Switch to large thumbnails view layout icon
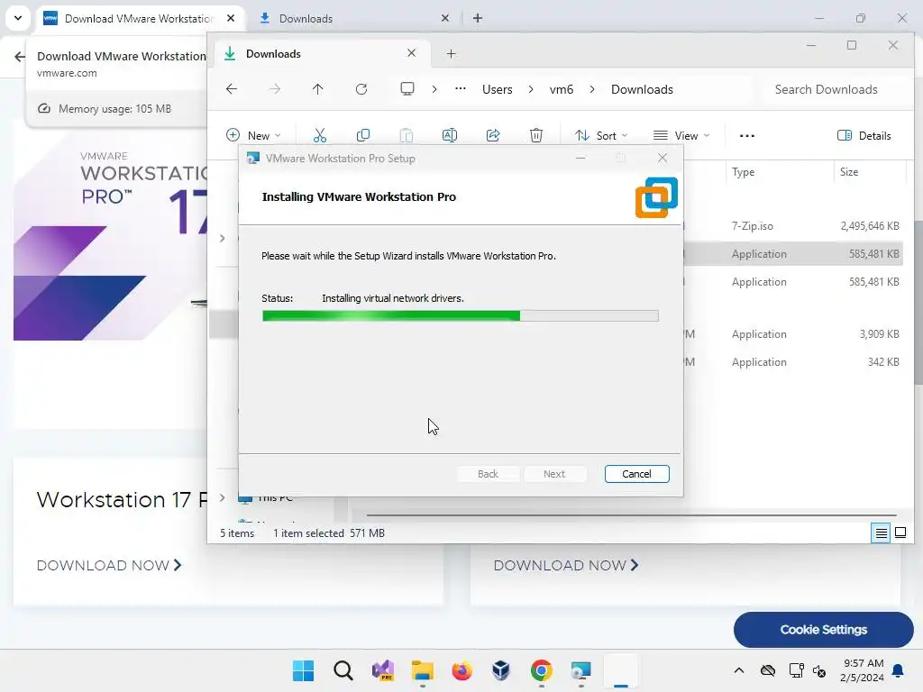The height and width of the screenshot is (692, 923). click(900, 533)
